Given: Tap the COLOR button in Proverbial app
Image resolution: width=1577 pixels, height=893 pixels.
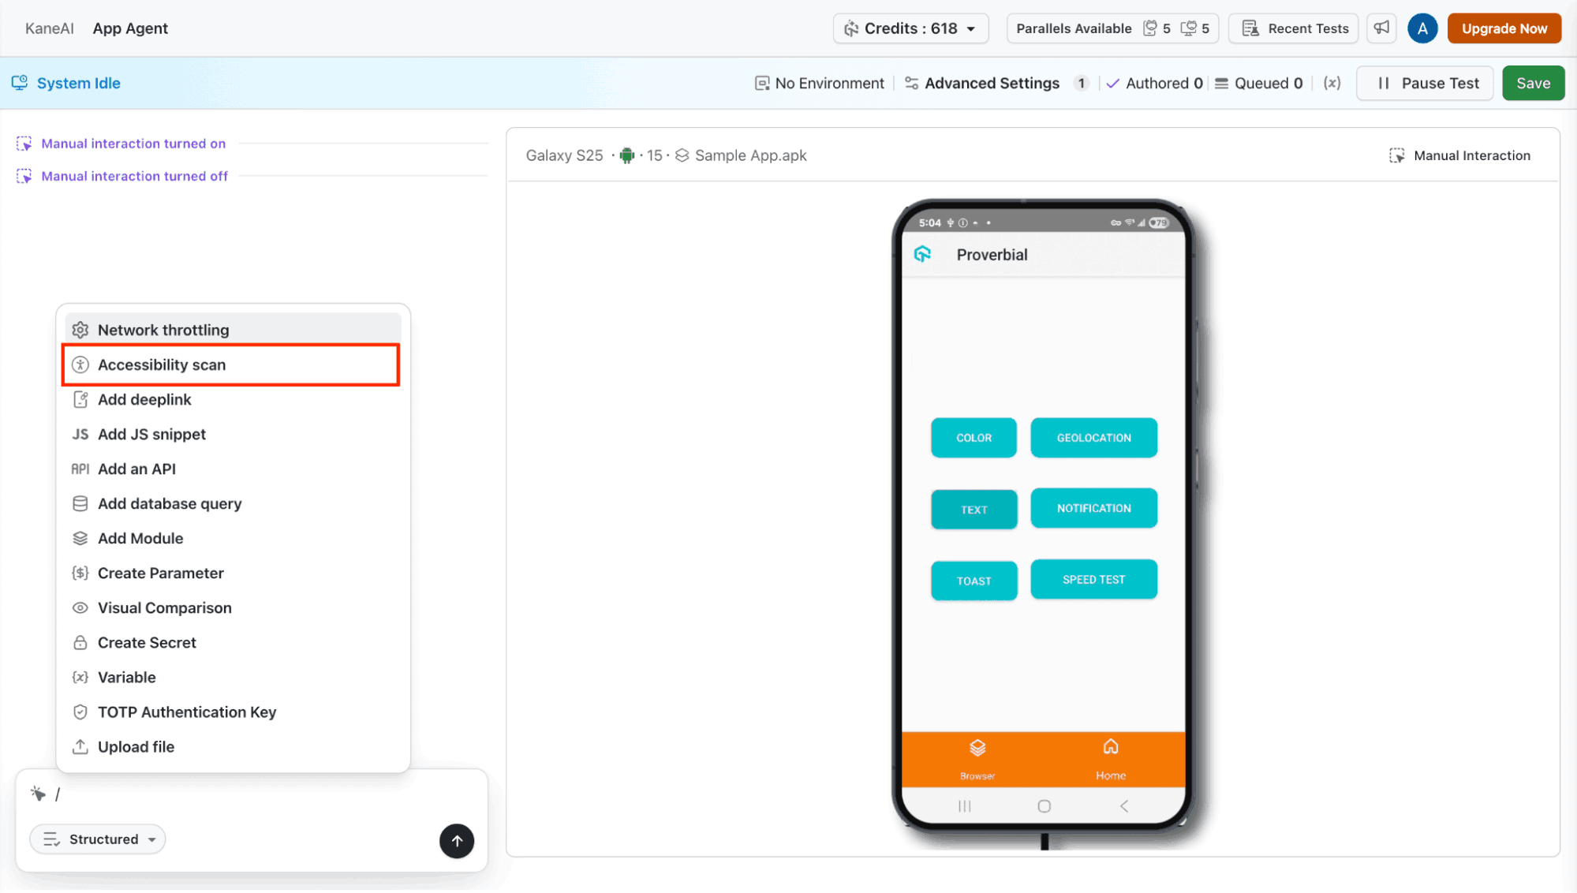Looking at the screenshot, I should pyautogui.click(x=973, y=438).
